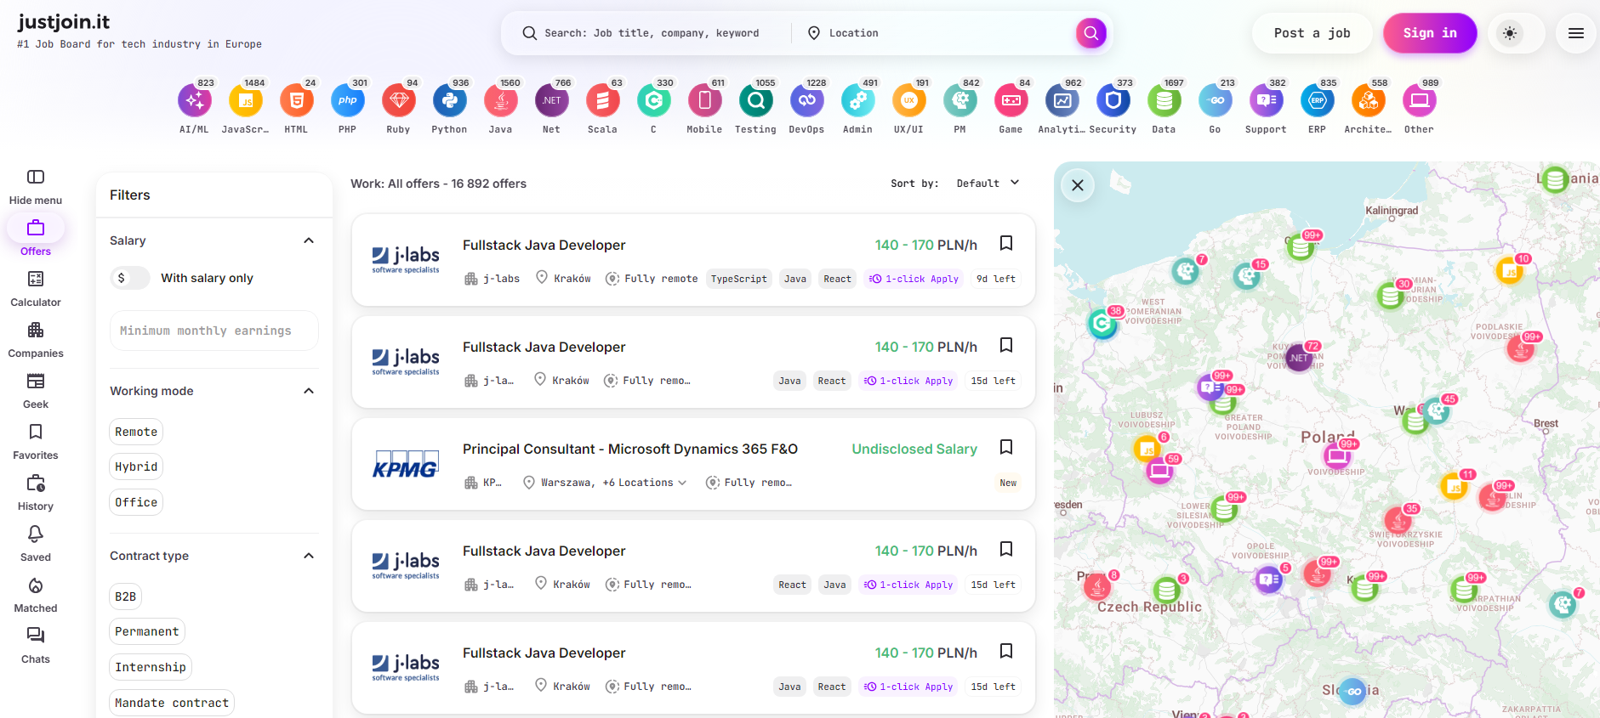The height and width of the screenshot is (718, 1600).
Task: Choose the AI/ML category icon
Action: pyautogui.click(x=194, y=101)
